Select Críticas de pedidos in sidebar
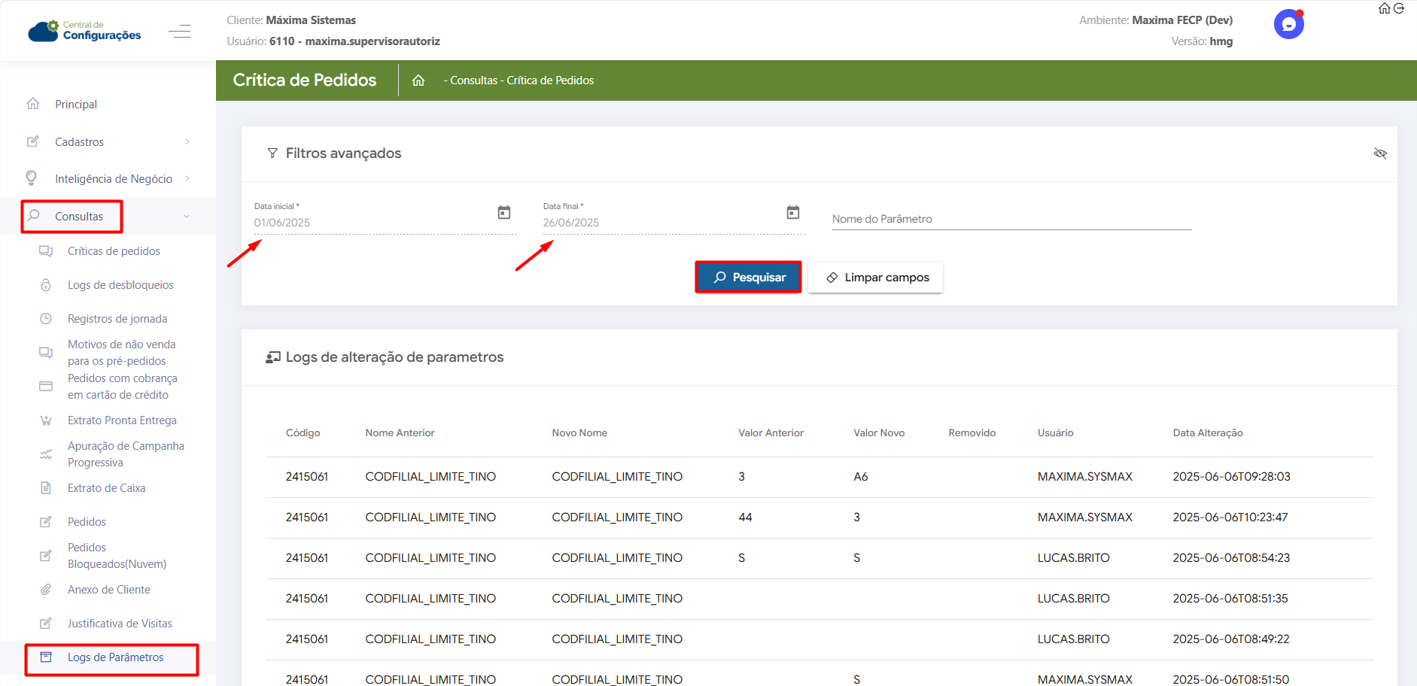1417x686 pixels. [x=114, y=251]
